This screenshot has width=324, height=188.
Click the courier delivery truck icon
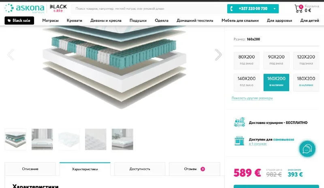[239, 122]
